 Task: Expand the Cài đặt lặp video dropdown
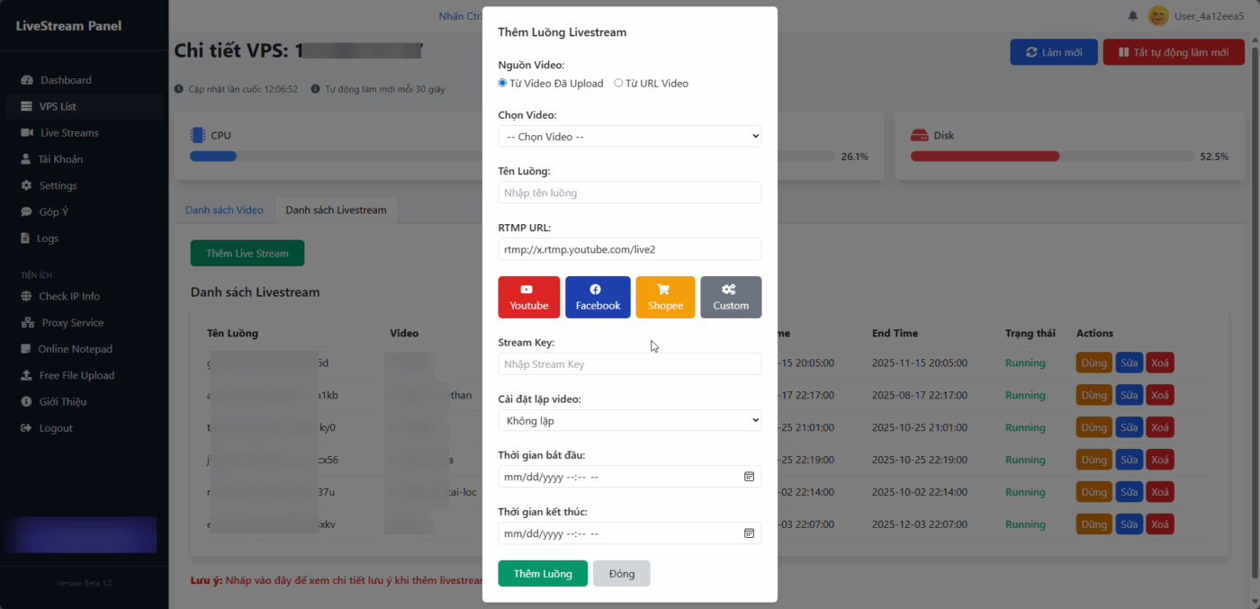click(629, 420)
